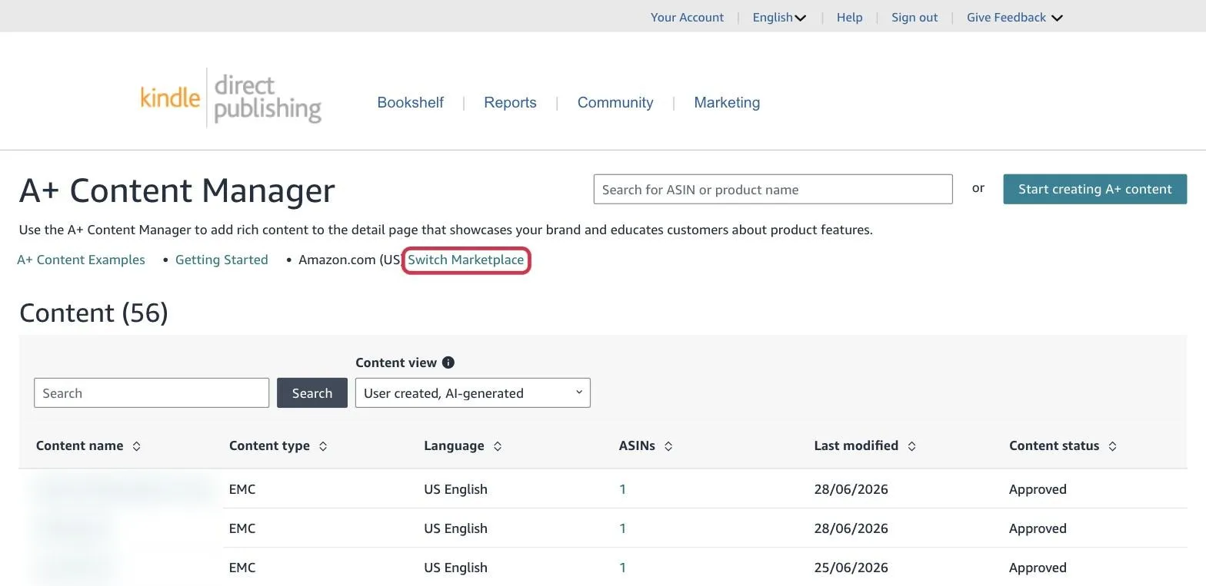Screen dimensions: 1206x586
Task: Open ASIN count link in first row
Action: (x=622, y=489)
